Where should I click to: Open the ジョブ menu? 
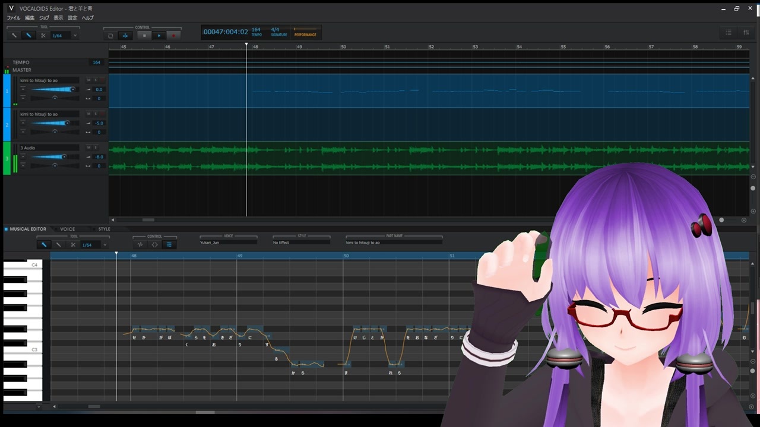coord(44,18)
